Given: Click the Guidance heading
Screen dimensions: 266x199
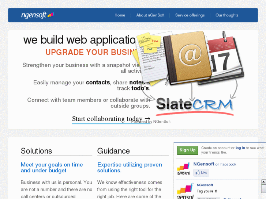Looking at the screenshot, I should 113,151.
